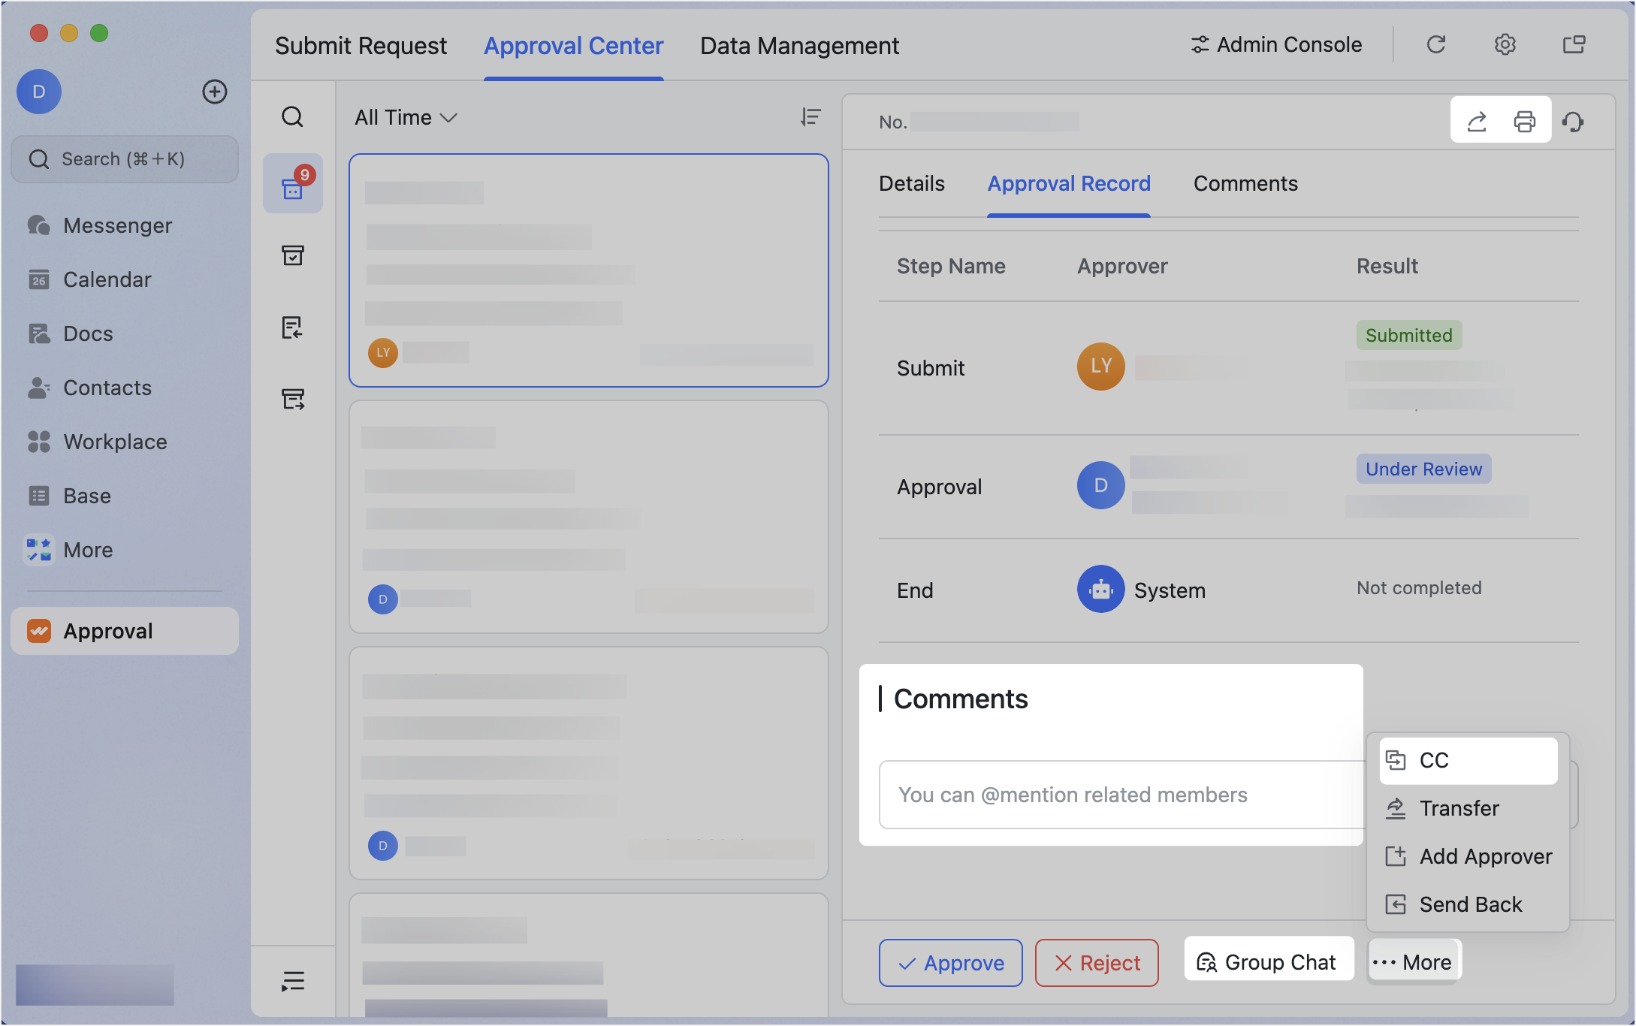This screenshot has width=1636, height=1026.
Task: Select the approval card from LY
Action: (589, 270)
